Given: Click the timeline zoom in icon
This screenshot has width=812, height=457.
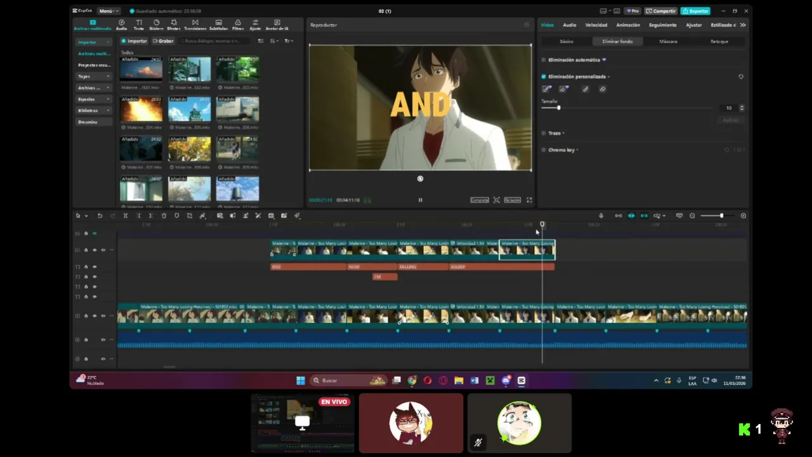Looking at the screenshot, I should (x=743, y=216).
